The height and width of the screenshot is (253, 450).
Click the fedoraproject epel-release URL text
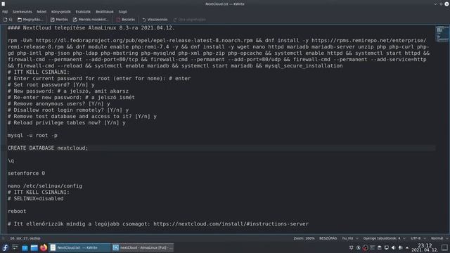click(x=144, y=41)
